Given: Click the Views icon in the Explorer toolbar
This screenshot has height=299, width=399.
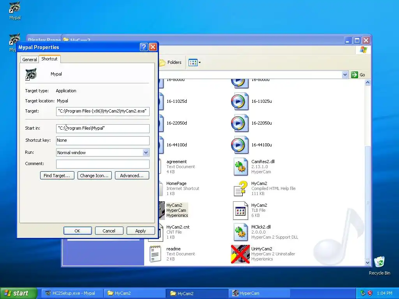Looking at the screenshot, I should pyautogui.click(x=193, y=63).
